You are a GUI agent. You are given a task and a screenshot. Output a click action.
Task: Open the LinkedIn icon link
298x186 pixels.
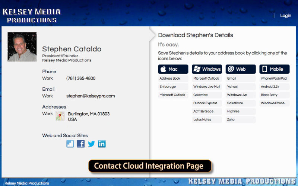102,144
